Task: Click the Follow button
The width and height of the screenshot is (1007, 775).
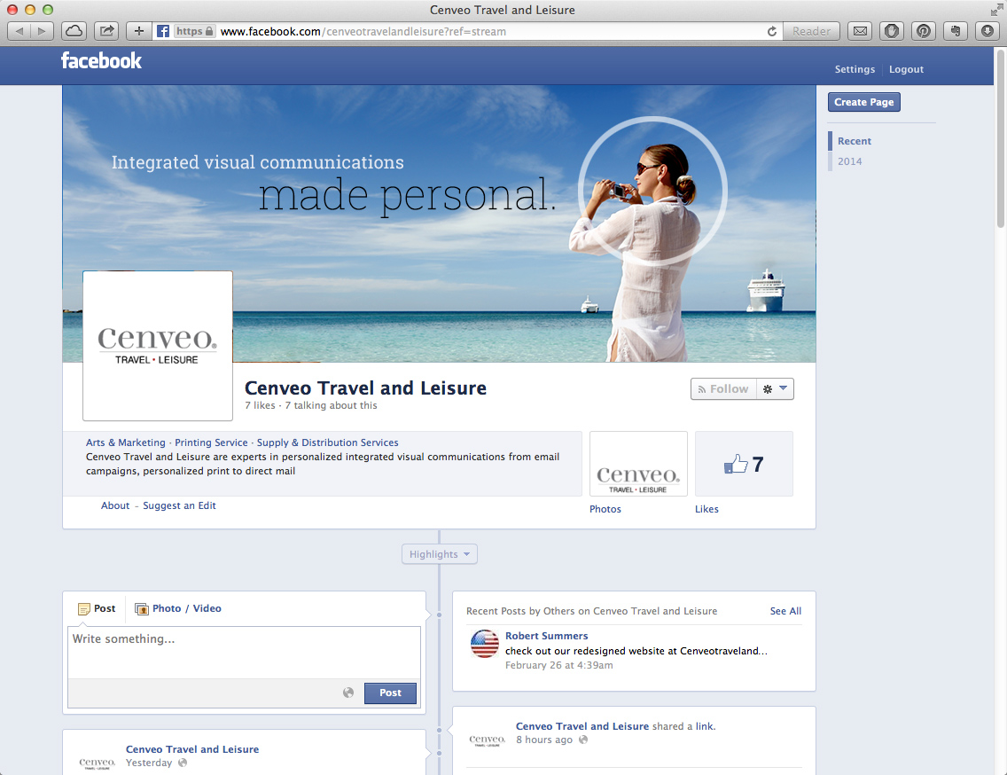Action: (723, 388)
